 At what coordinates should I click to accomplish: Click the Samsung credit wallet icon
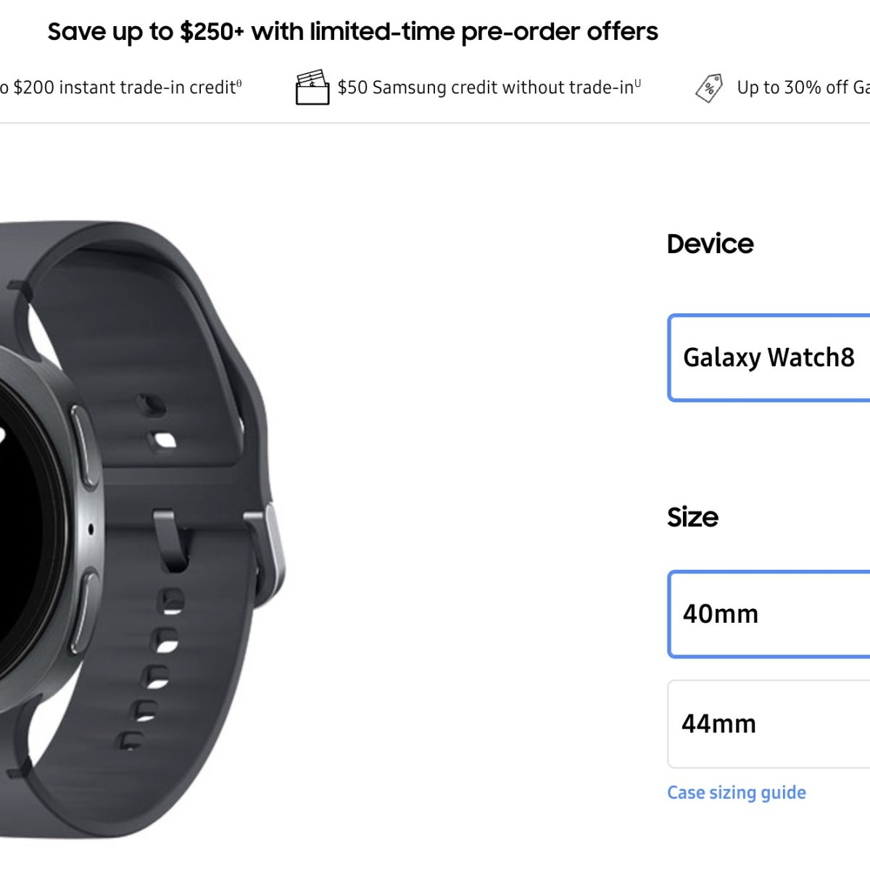312,88
